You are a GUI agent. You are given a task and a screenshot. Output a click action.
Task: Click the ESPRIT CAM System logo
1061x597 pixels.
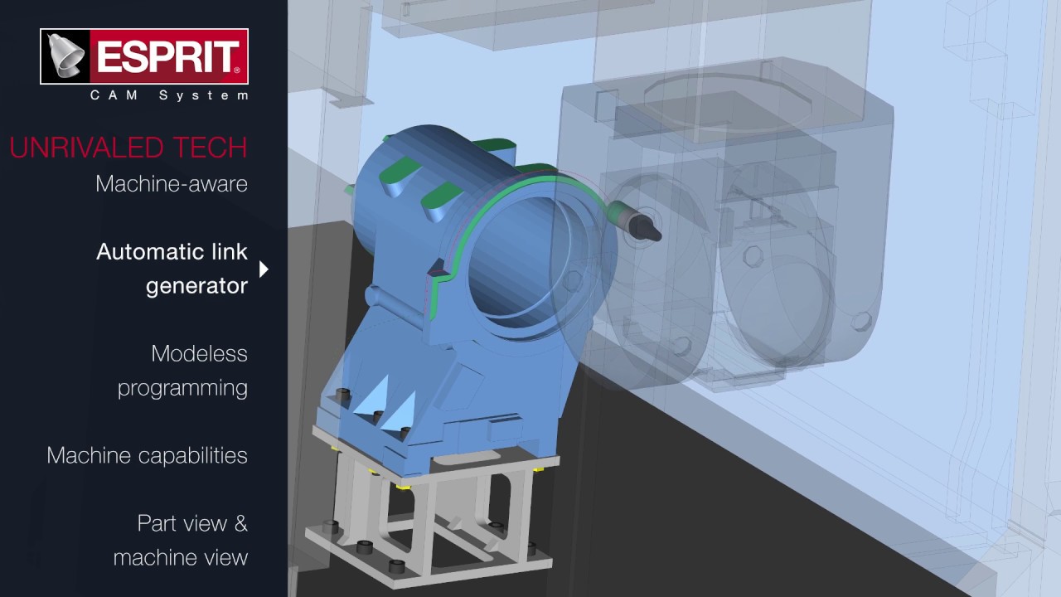coord(144,65)
